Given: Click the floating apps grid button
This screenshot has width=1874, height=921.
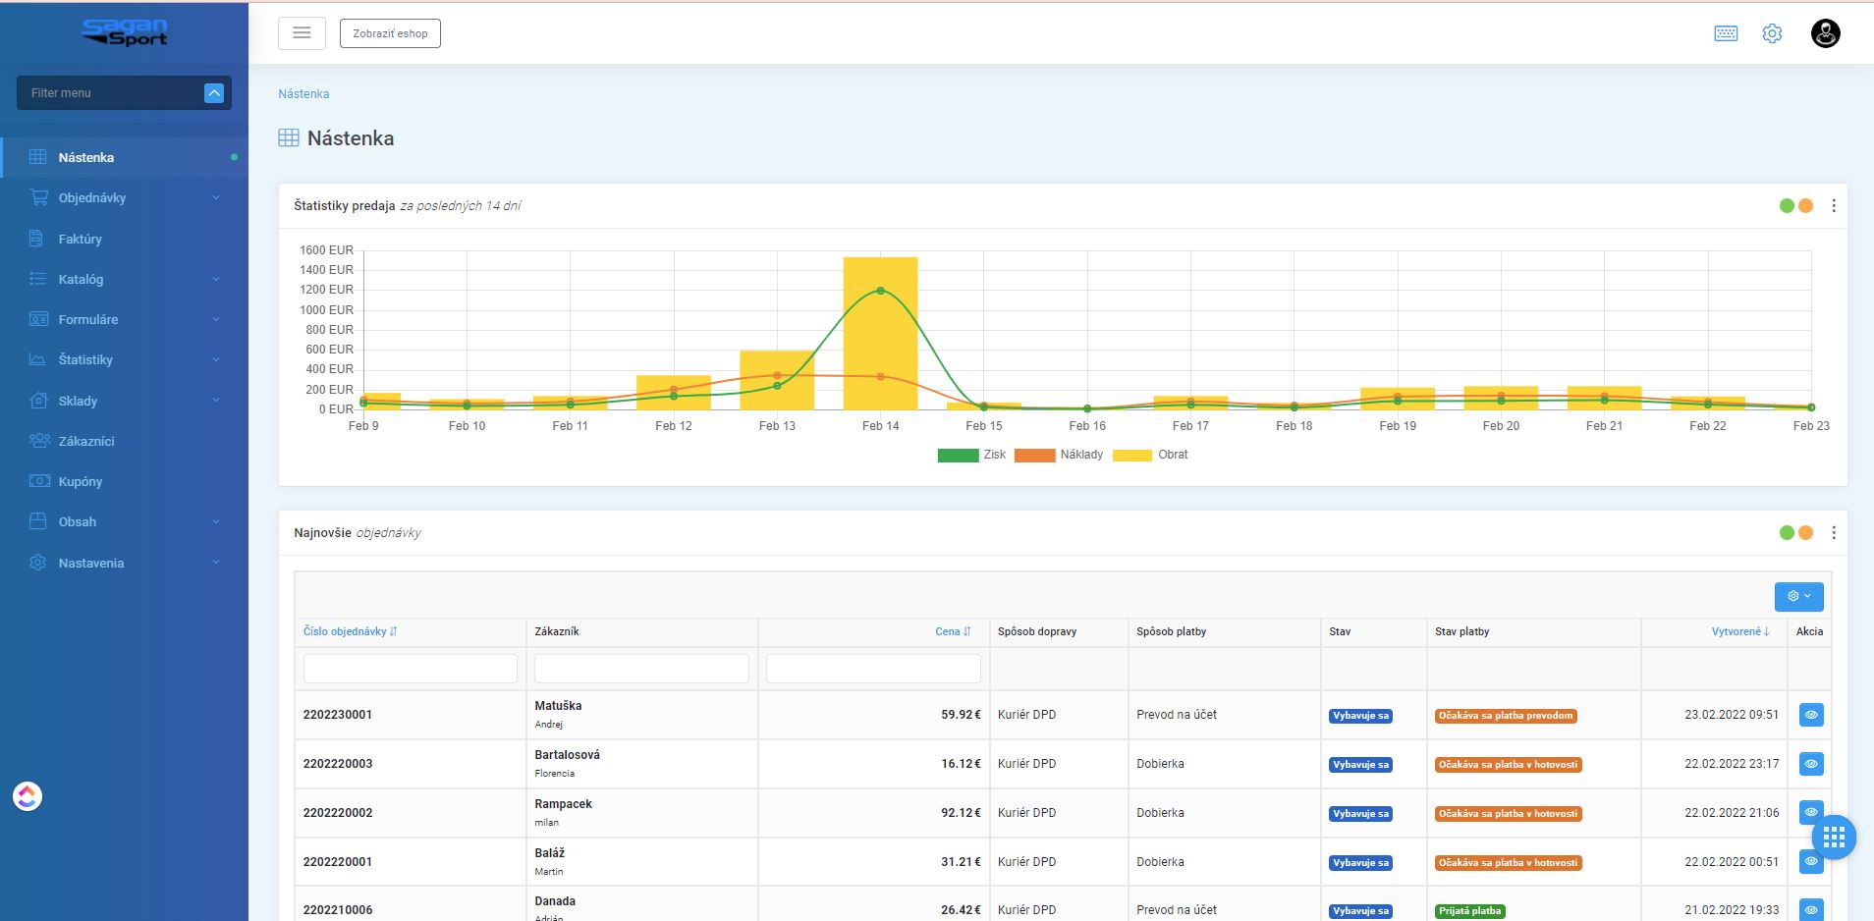Looking at the screenshot, I should click(x=1834, y=838).
